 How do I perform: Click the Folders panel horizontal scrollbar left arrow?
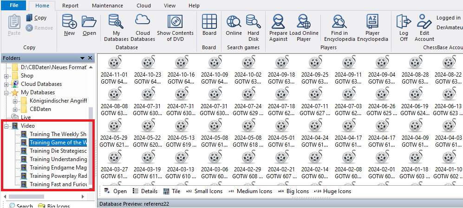click(x=5, y=196)
